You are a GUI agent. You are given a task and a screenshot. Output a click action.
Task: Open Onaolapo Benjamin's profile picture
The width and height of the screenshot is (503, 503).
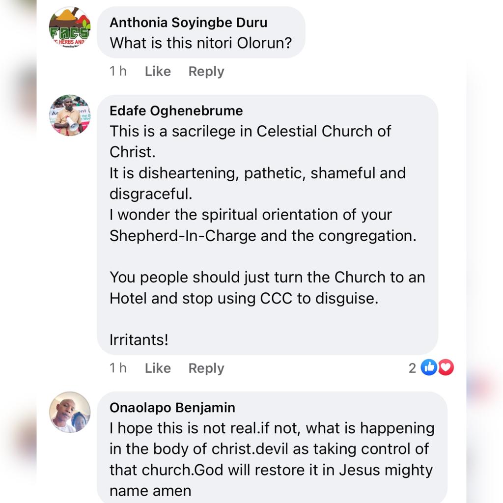pyautogui.click(x=70, y=412)
